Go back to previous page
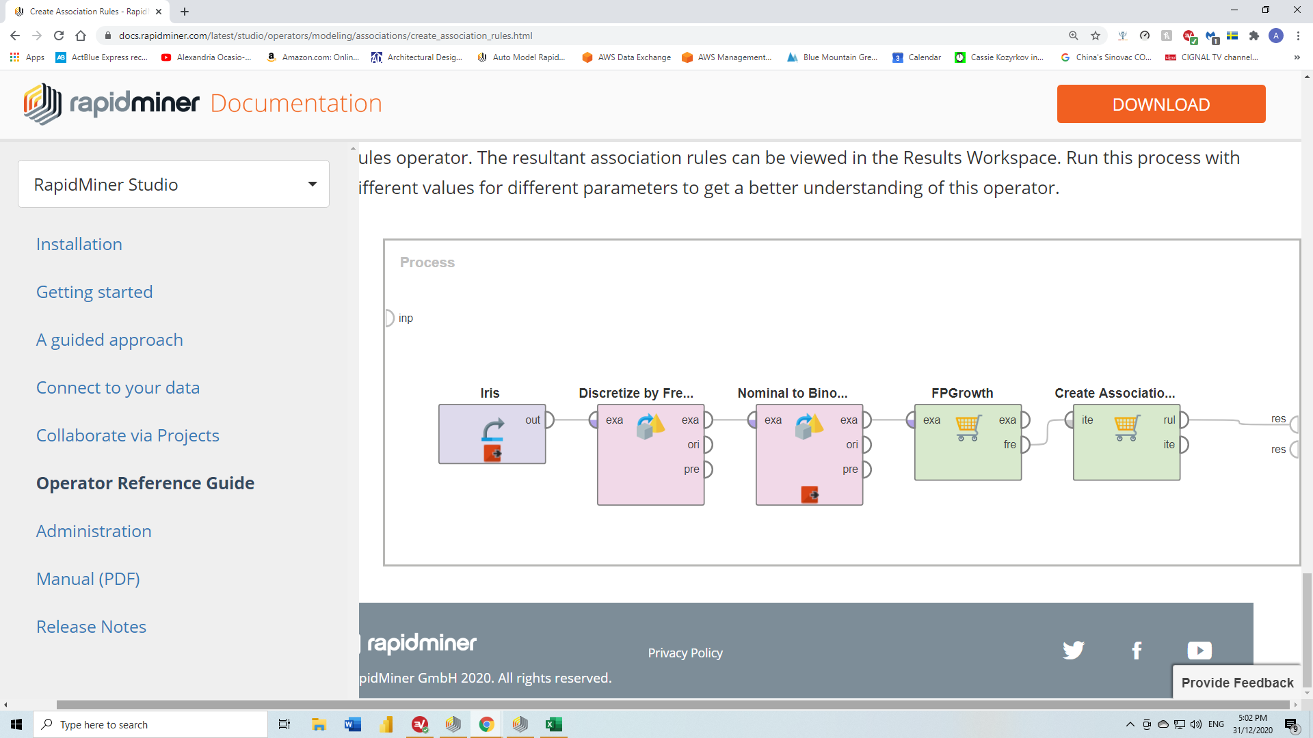The width and height of the screenshot is (1313, 738). pos(15,36)
